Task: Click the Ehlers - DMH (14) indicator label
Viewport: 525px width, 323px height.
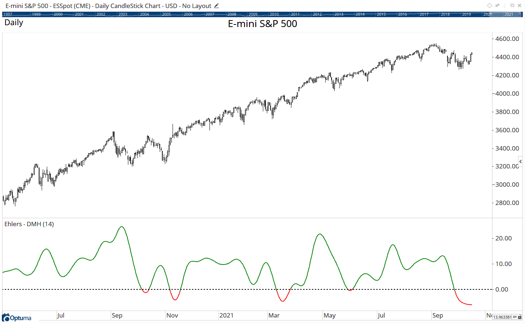Action: (29, 224)
